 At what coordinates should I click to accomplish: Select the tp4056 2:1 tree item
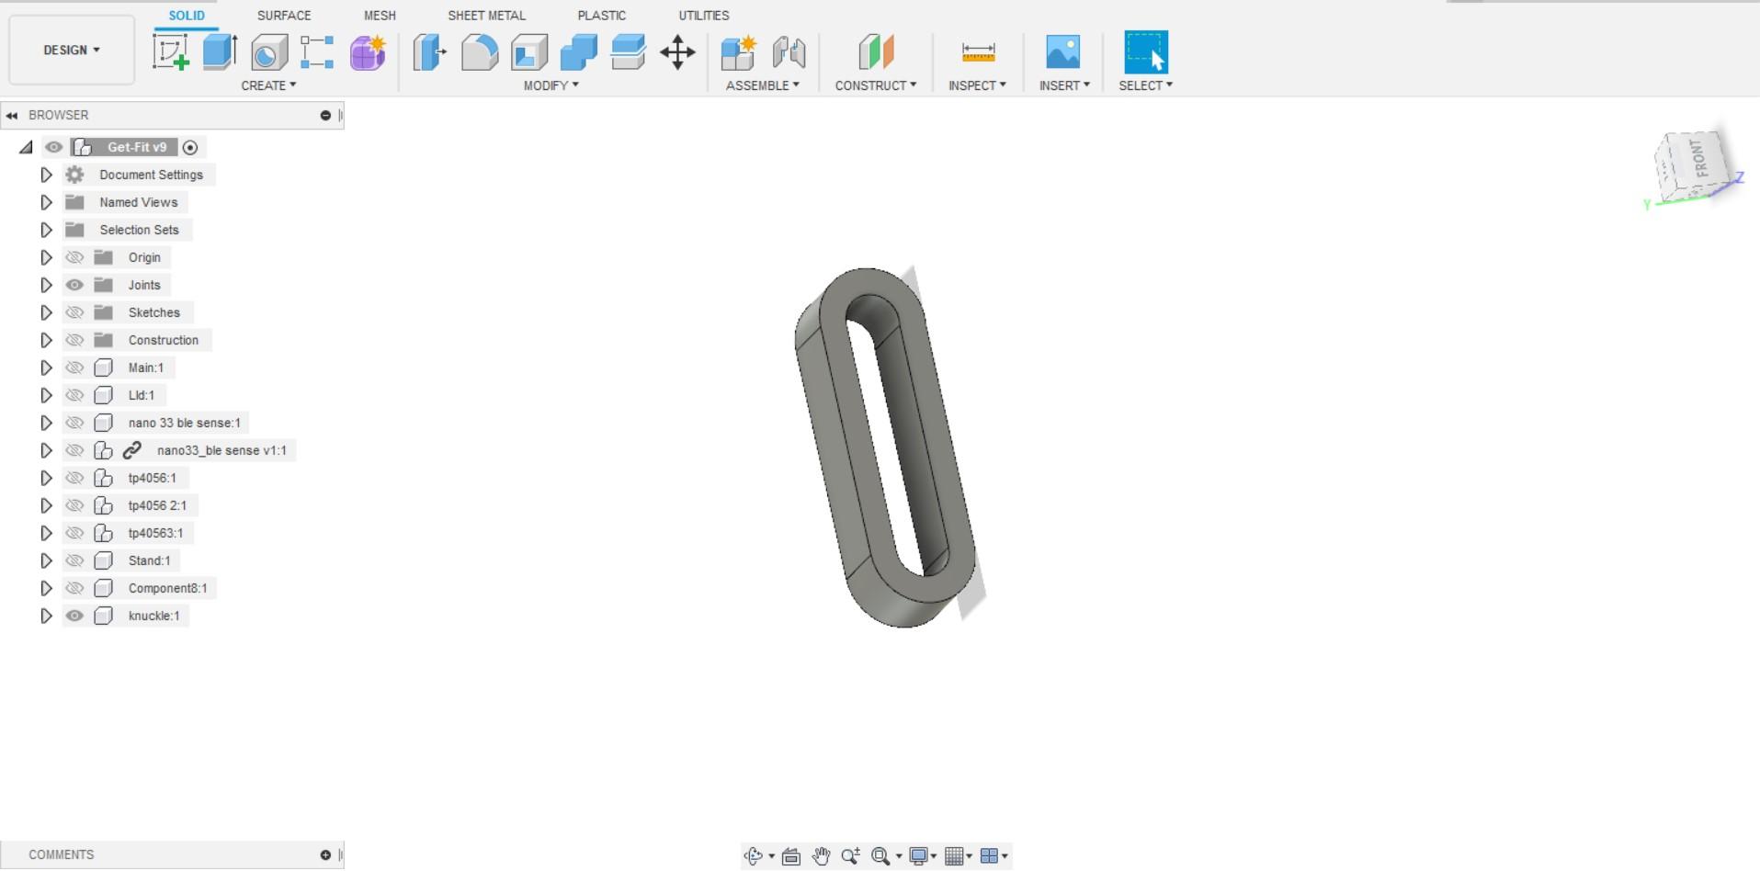click(x=157, y=505)
